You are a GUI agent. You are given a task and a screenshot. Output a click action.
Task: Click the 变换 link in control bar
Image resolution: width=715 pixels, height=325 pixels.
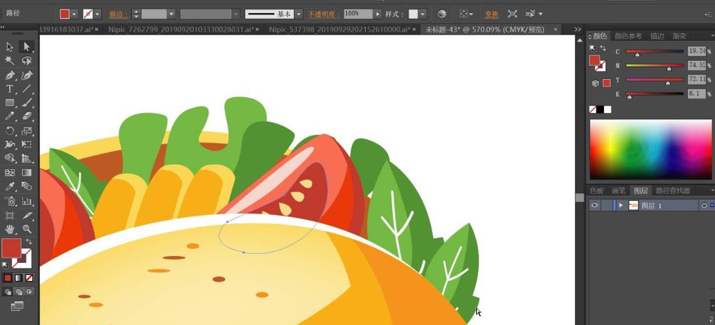tap(491, 14)
